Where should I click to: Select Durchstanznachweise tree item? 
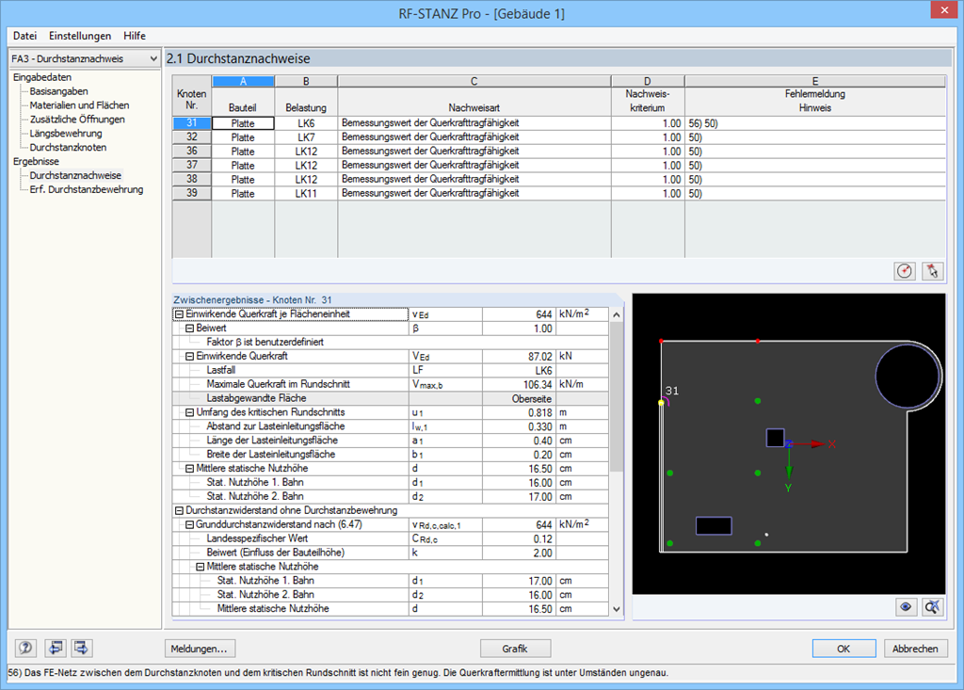[x=75, y=175]
